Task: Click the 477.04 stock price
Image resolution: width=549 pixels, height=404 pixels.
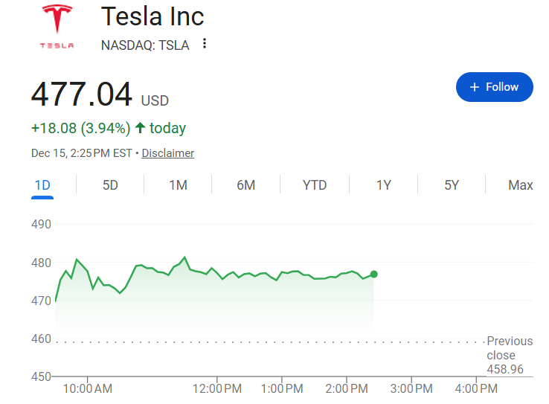Action: (81, 94)
